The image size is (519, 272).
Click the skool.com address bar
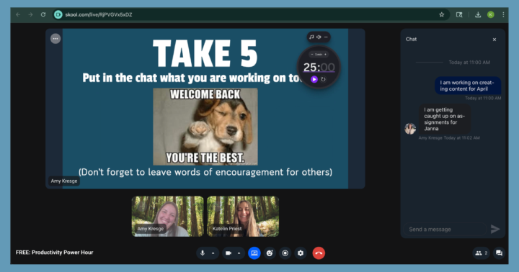tap(251, 14)
